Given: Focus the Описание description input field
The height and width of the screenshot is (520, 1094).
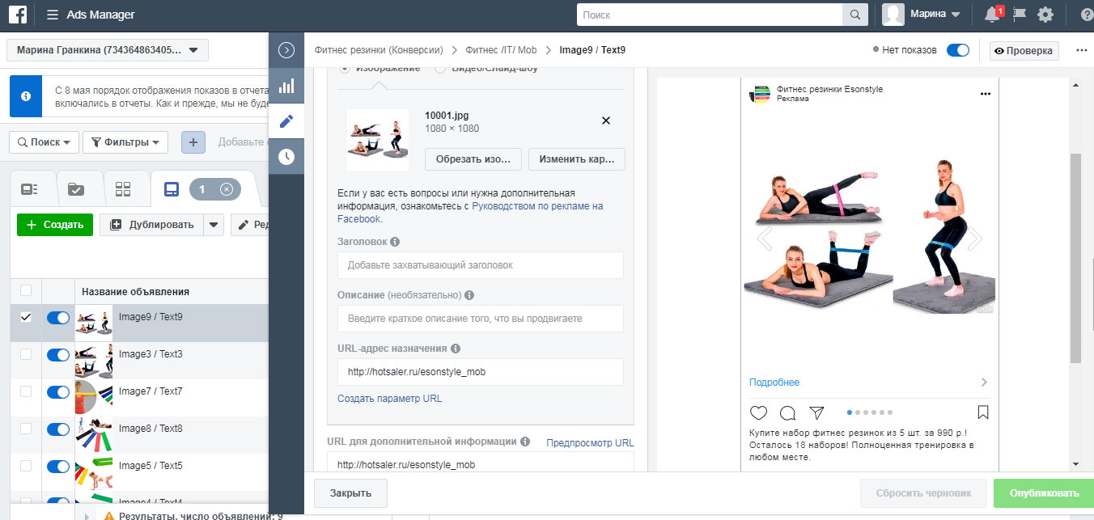Looking at the screenshot, I should click(x=481, y=319).
